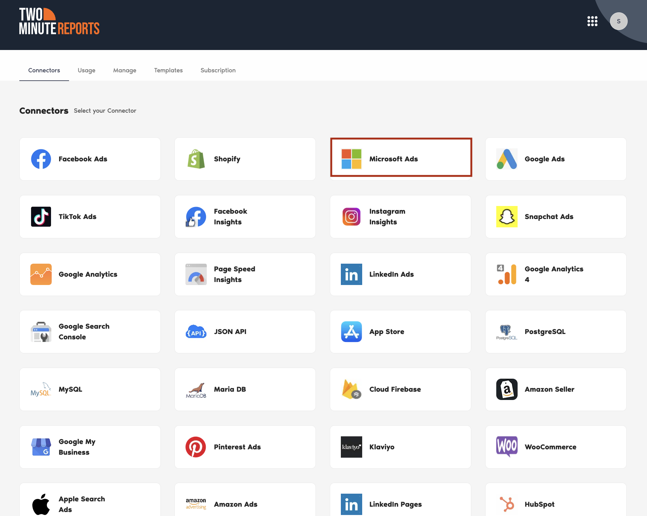
Task: Select the LinkedIn Ads connector label
Action: 392,274
